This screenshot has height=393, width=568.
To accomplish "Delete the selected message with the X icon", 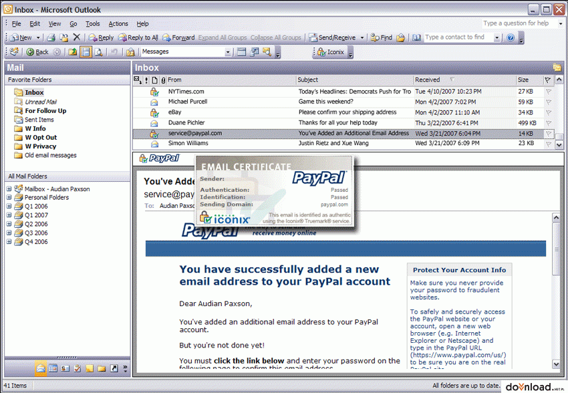I will click(76, 37).
